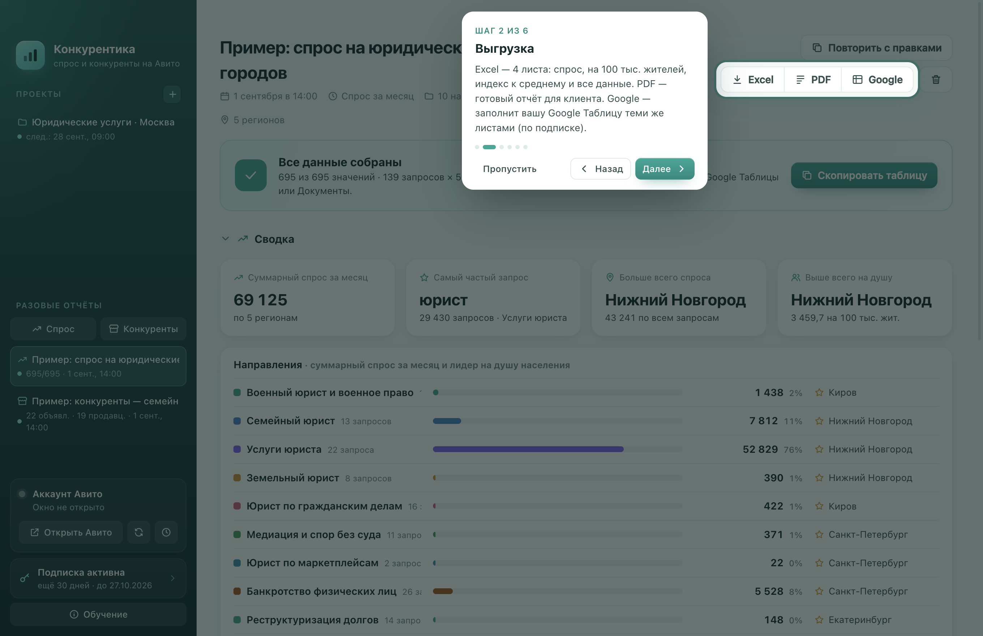Image resolution: width=983 pixels, height=636 pixels.
Task: Click Повторить с правками button
Action: click(876, 48)
